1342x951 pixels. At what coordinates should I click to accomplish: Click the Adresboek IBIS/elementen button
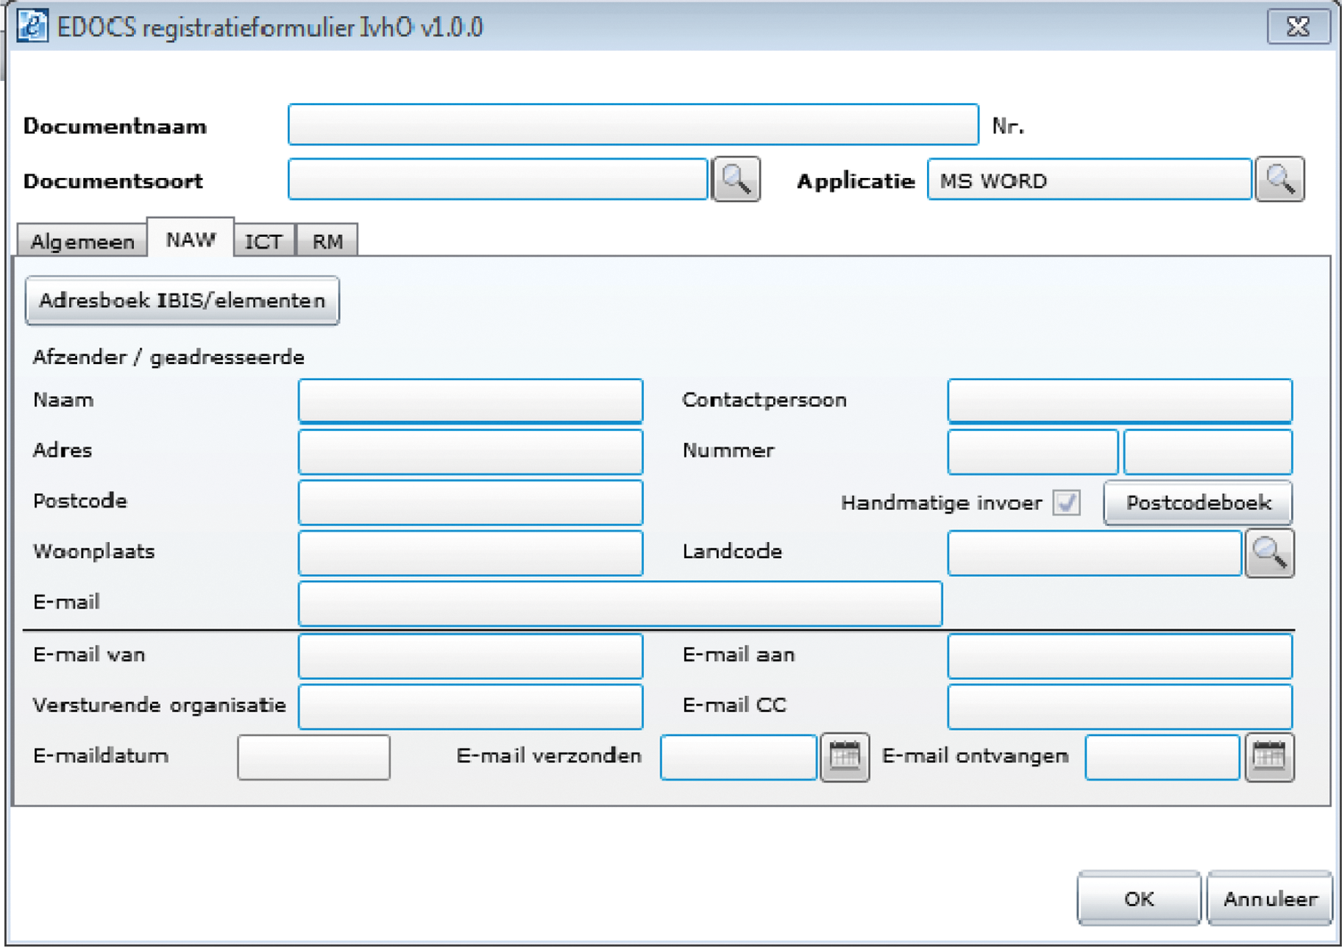[182, 301]
